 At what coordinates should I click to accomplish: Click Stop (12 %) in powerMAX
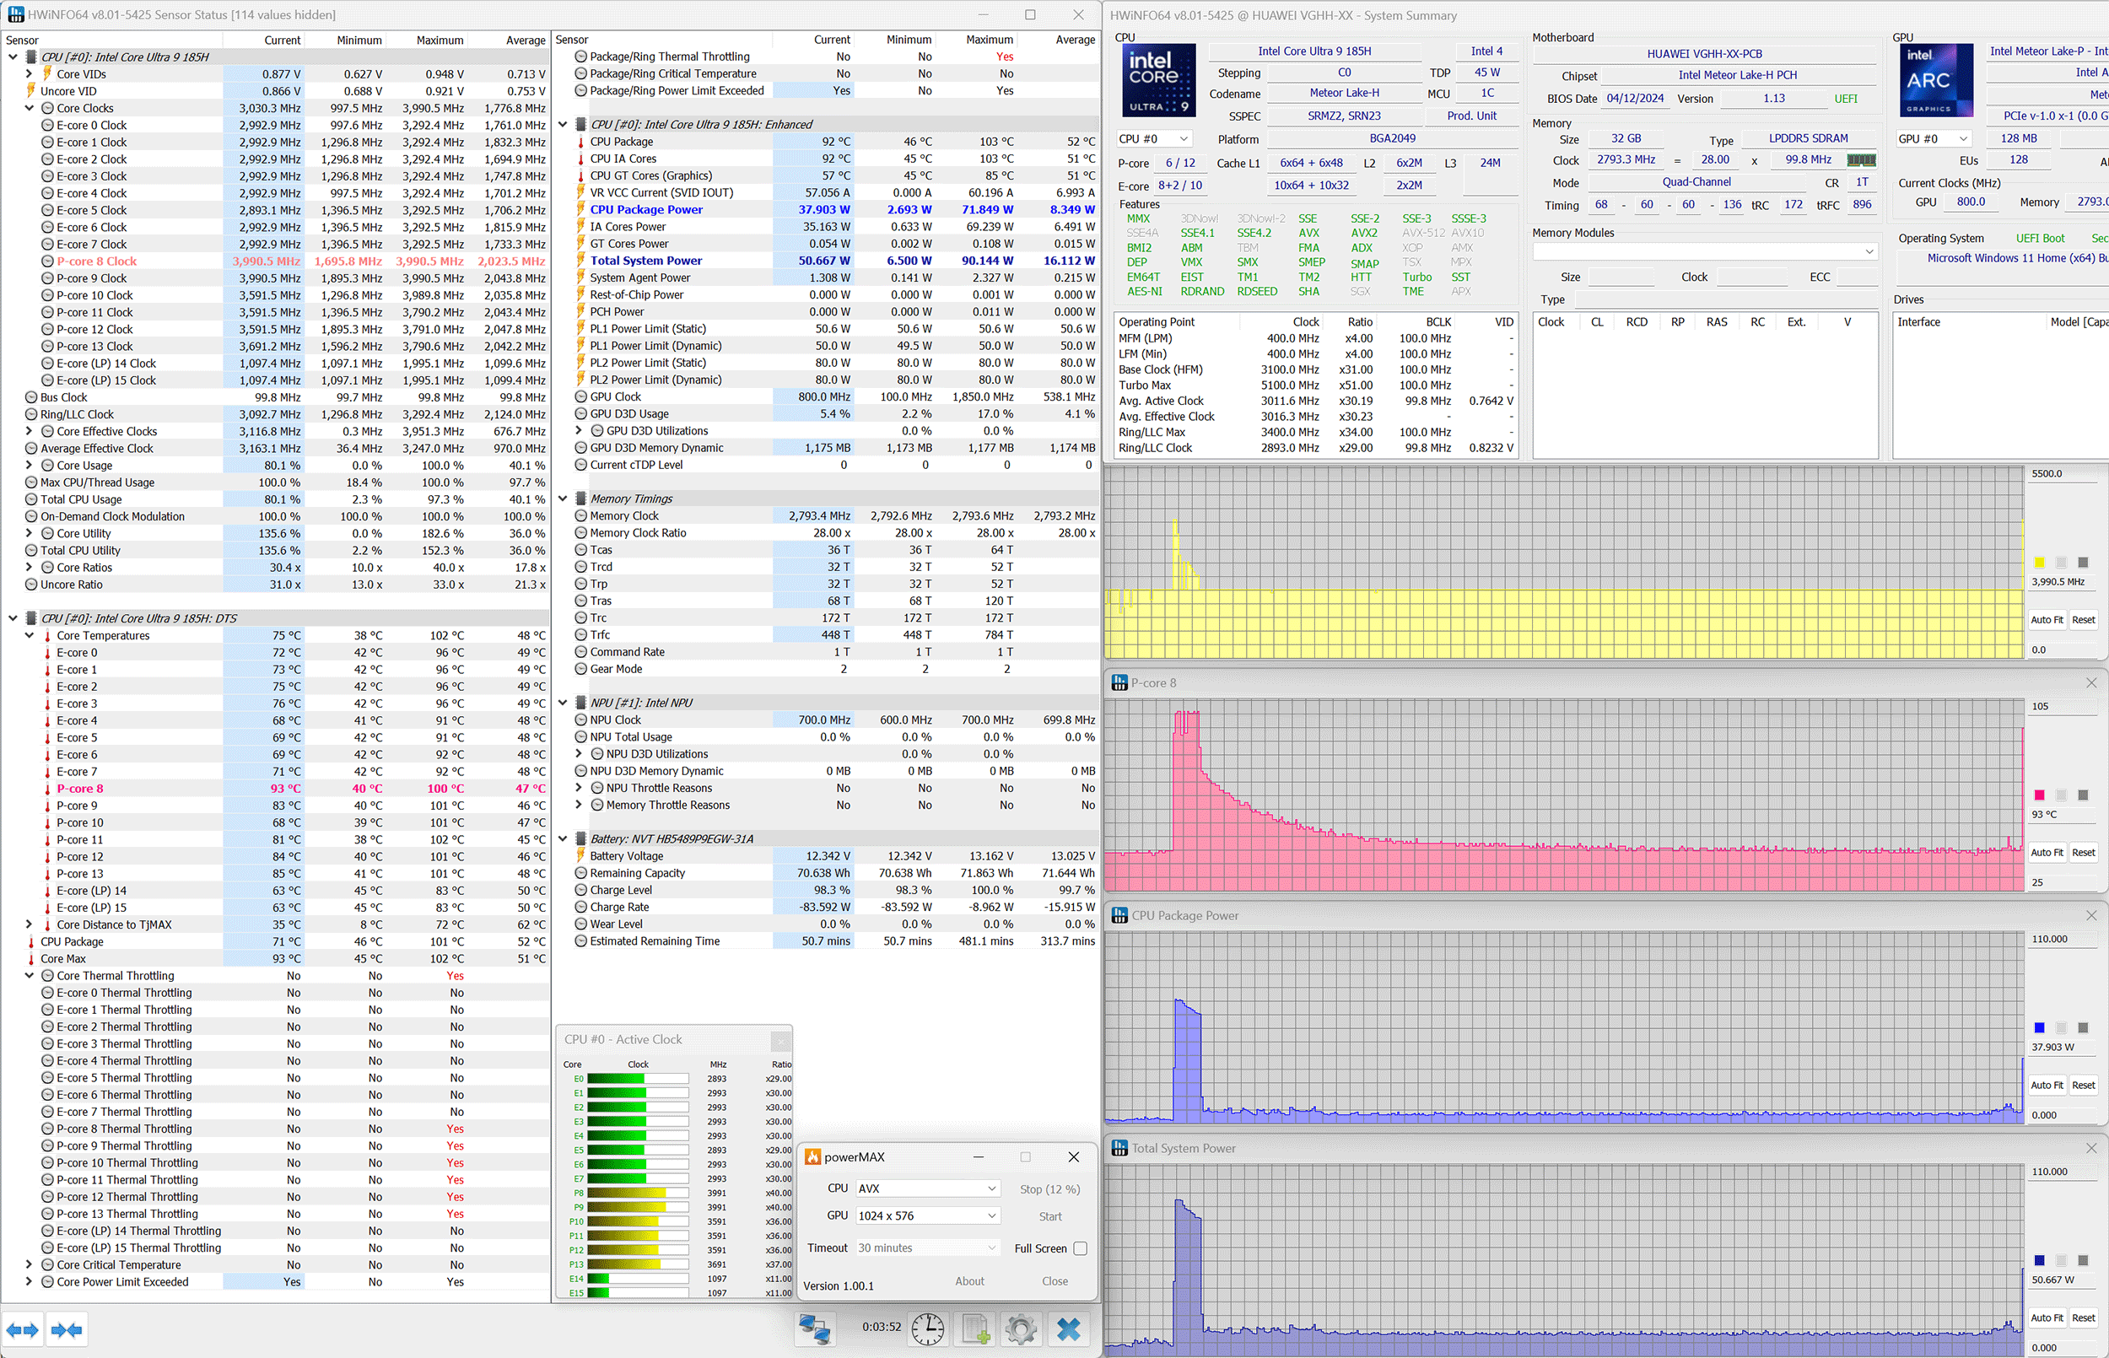coord(1049,1189)
